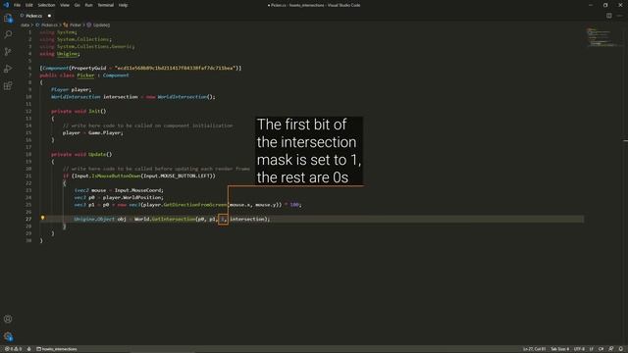
Task: Click the Component attribute with PropertyGuid on line 6
Action: pyautogui.click(x=140, y=68)
